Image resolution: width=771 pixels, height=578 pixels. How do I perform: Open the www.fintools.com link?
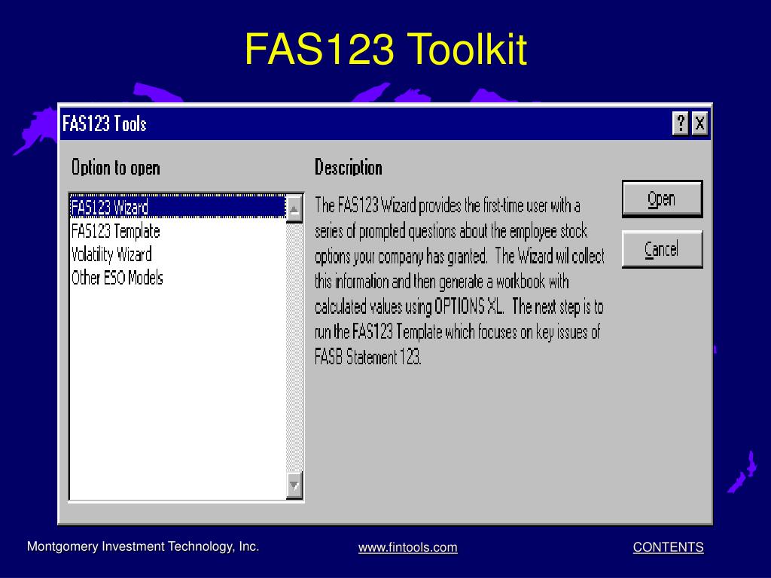coord(407,547)
